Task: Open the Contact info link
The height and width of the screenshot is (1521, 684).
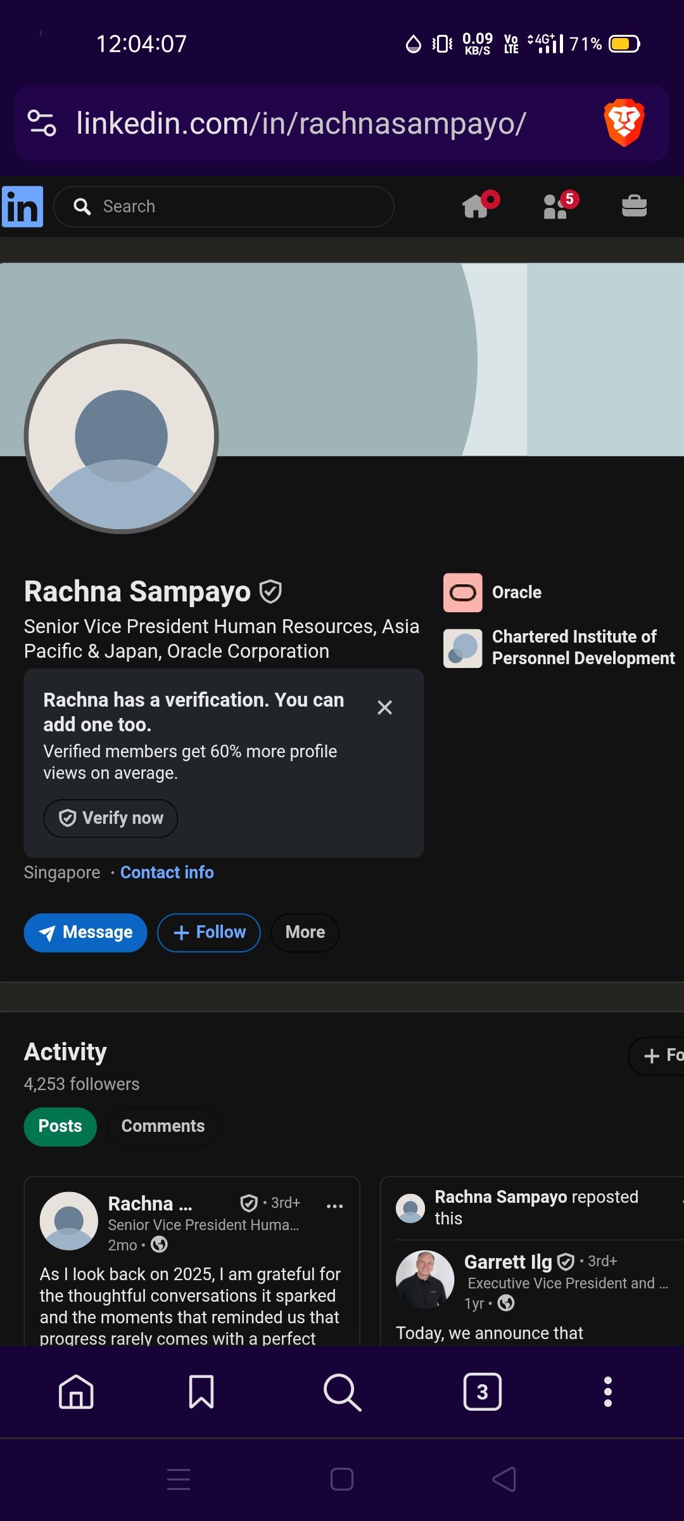Action: [167, 873]
